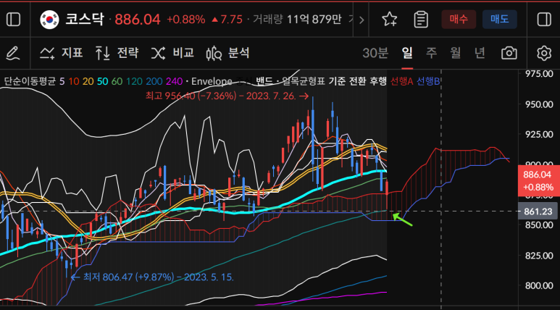The width and height of the screenshot is (560, 310).
Task: Click the 매도 sell button
Action: pos(500,20)
